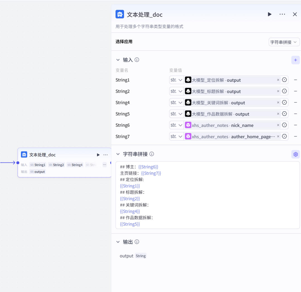The width and height of the screenshot is (301, 292).
Task: Clear the 大模型_关键词拆解 output reference
Action: tap(278, 103)
